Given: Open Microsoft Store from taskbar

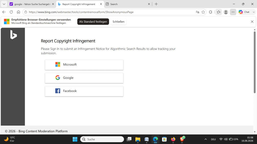Looking at the screenshot, I should pyautogui.click(x=164, y=139).
